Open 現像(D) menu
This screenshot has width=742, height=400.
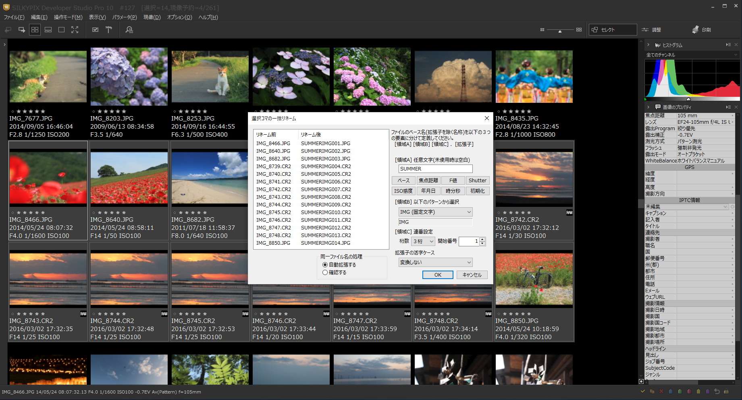pyautogui.click(x=152, y=17)
